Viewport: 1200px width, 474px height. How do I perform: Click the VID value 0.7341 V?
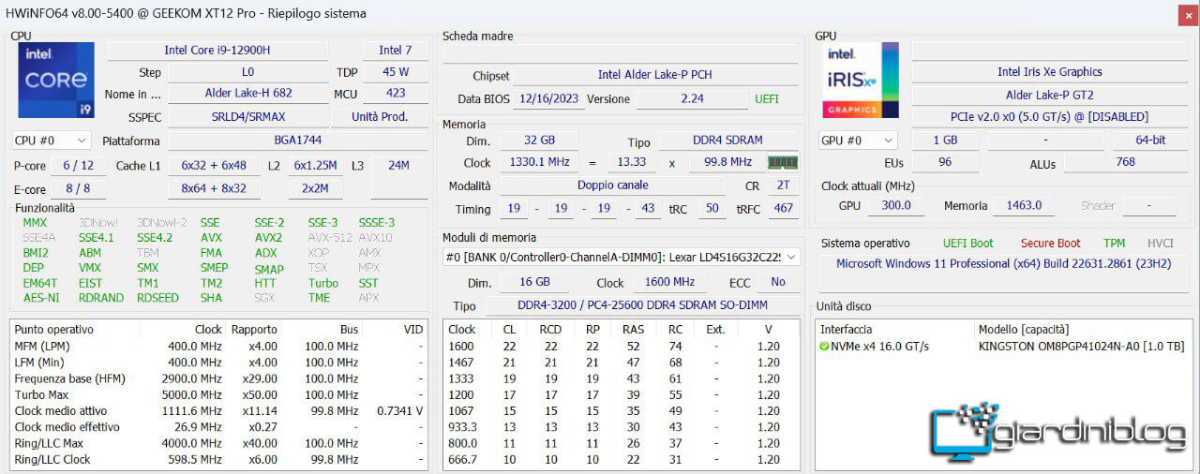point(399,410)
